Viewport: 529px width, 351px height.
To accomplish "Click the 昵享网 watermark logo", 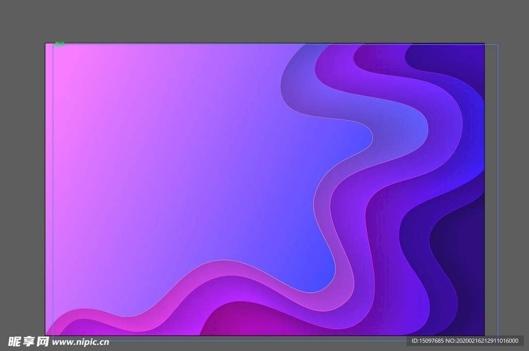I will coord(28,341).
